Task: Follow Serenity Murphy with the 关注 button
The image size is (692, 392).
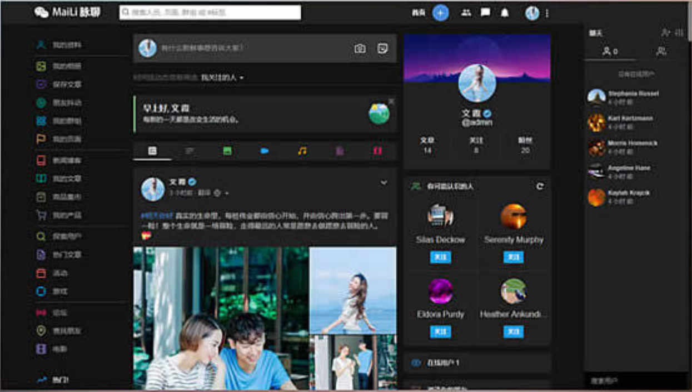Action: point(512,257)
